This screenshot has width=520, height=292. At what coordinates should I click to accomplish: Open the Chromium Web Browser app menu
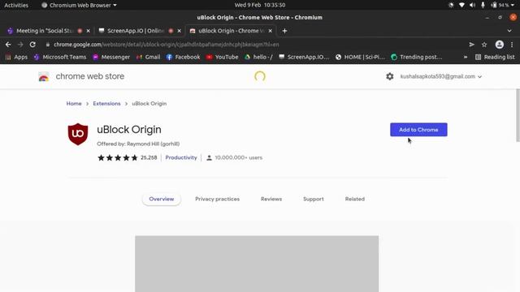pyautogui.click(x=79, y=5)
